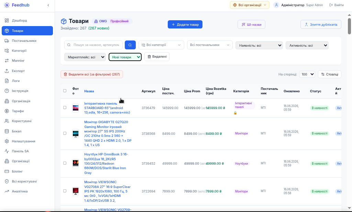Open Всі категорії dropdown

coord(162,45)
